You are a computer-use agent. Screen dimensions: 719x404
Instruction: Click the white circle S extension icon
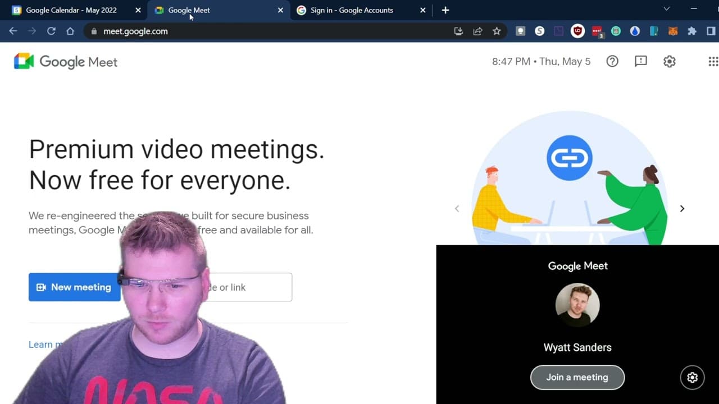[x=540, y=31]
